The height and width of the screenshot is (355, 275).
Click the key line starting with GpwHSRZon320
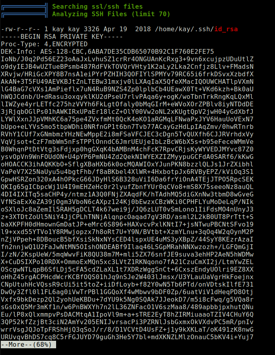[127, 179]
